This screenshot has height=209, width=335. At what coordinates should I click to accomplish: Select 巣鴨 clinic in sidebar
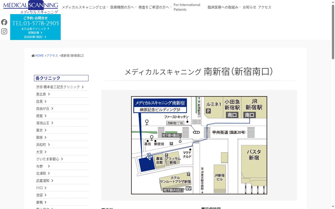click(x=62, y=202)
